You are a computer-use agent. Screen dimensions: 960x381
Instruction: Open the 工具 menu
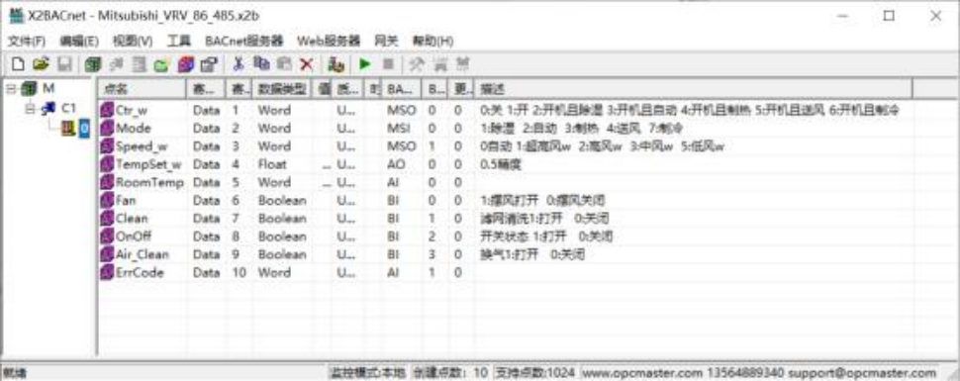pos(179,41)
